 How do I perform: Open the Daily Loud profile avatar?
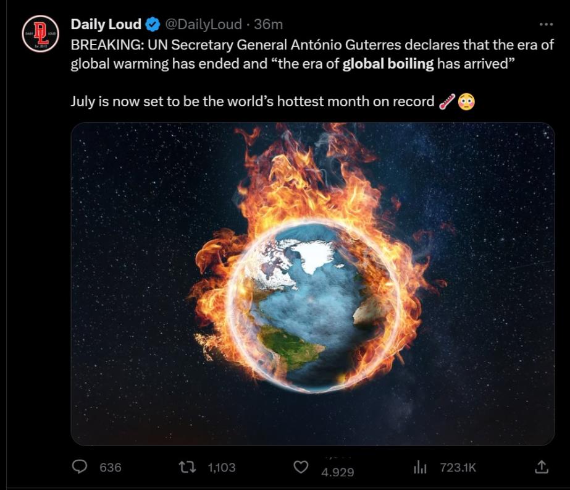point(40,33)
